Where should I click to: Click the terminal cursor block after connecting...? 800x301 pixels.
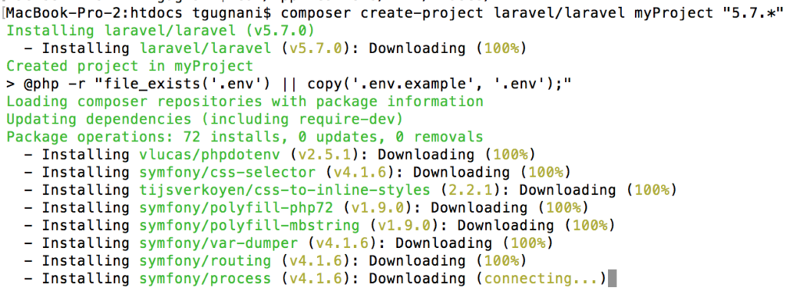[x=612, y=279]
